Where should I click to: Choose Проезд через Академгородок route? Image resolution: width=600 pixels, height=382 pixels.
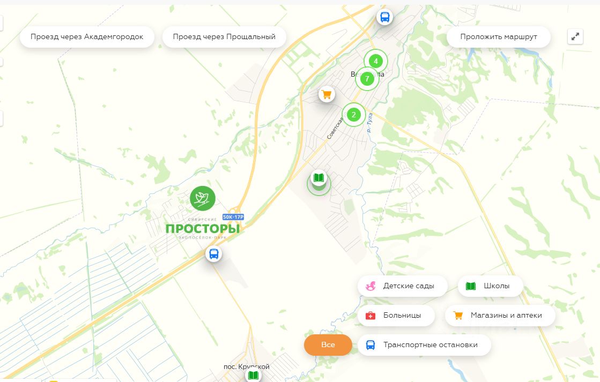pyautogui.click(x=87, y=37)
